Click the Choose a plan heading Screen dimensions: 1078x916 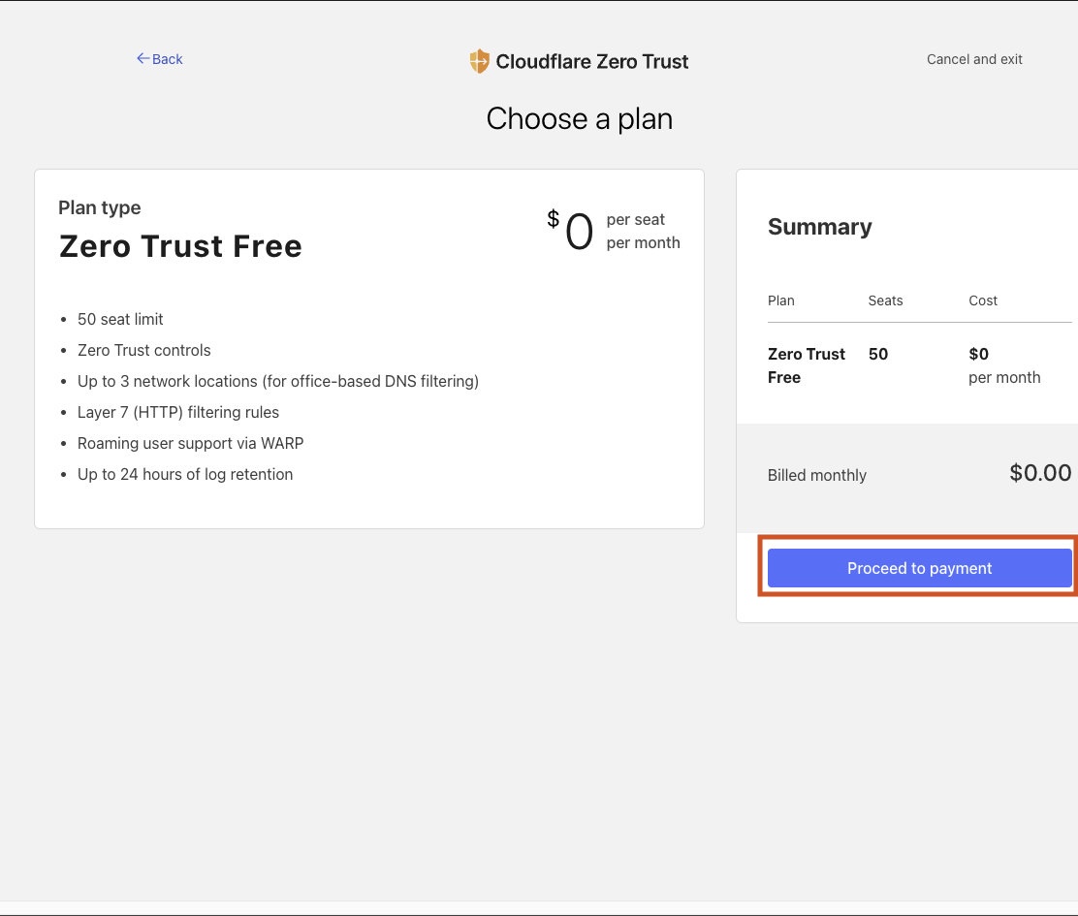[579, 118]
